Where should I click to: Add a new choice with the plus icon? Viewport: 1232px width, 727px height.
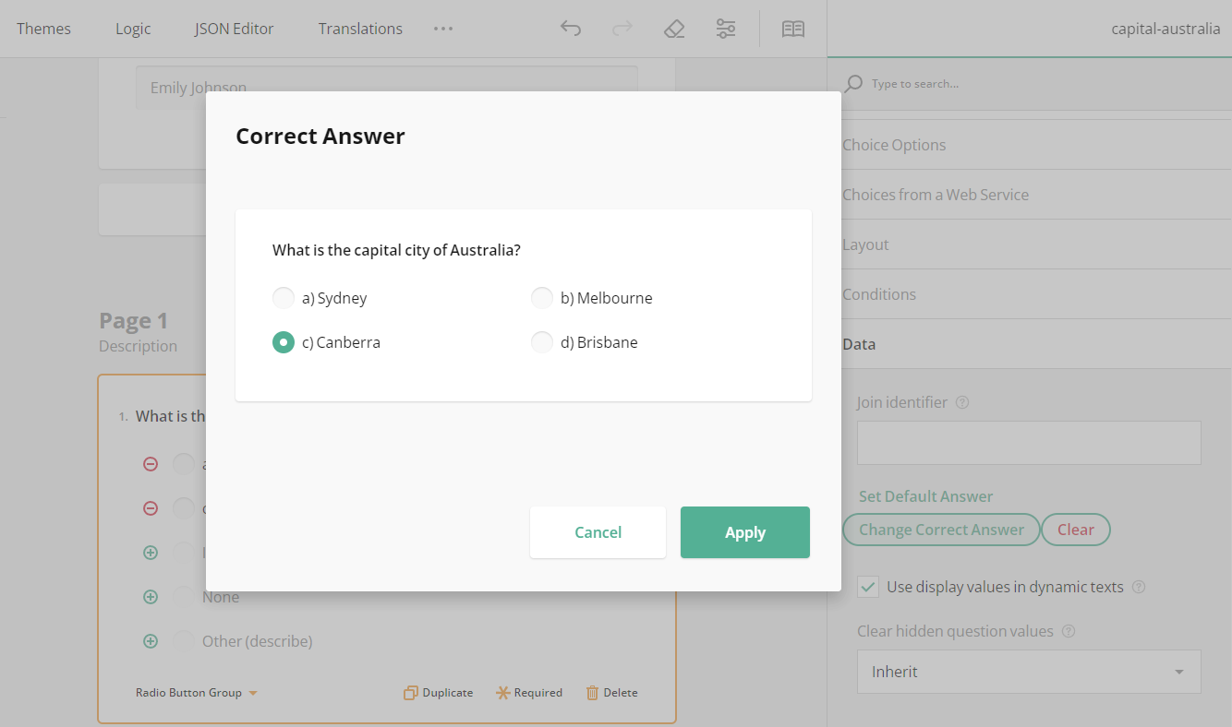coord(151,553)
